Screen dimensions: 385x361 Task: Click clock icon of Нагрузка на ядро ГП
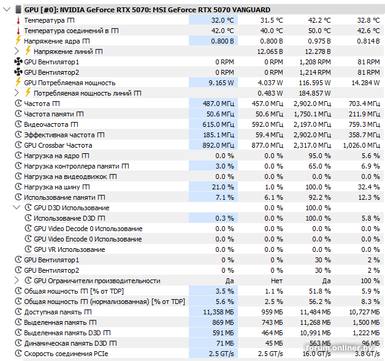[18, 155]
